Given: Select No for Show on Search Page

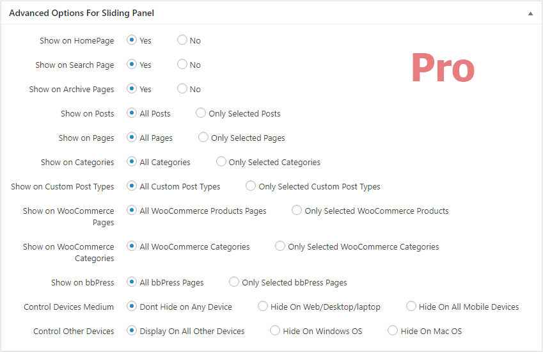Looking at the screenshot, I should 182,64.
